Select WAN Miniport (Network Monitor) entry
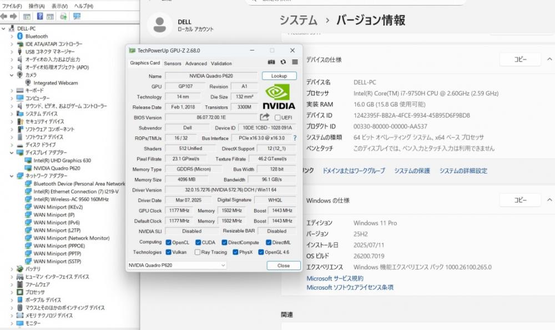 coord(72,238)
